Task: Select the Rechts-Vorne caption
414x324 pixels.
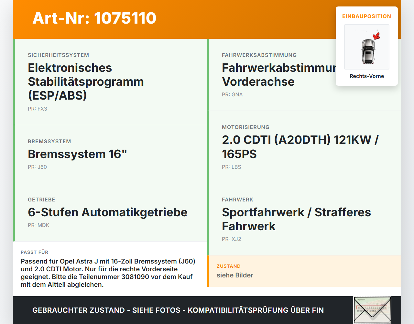Action: [x=367, y=76]
